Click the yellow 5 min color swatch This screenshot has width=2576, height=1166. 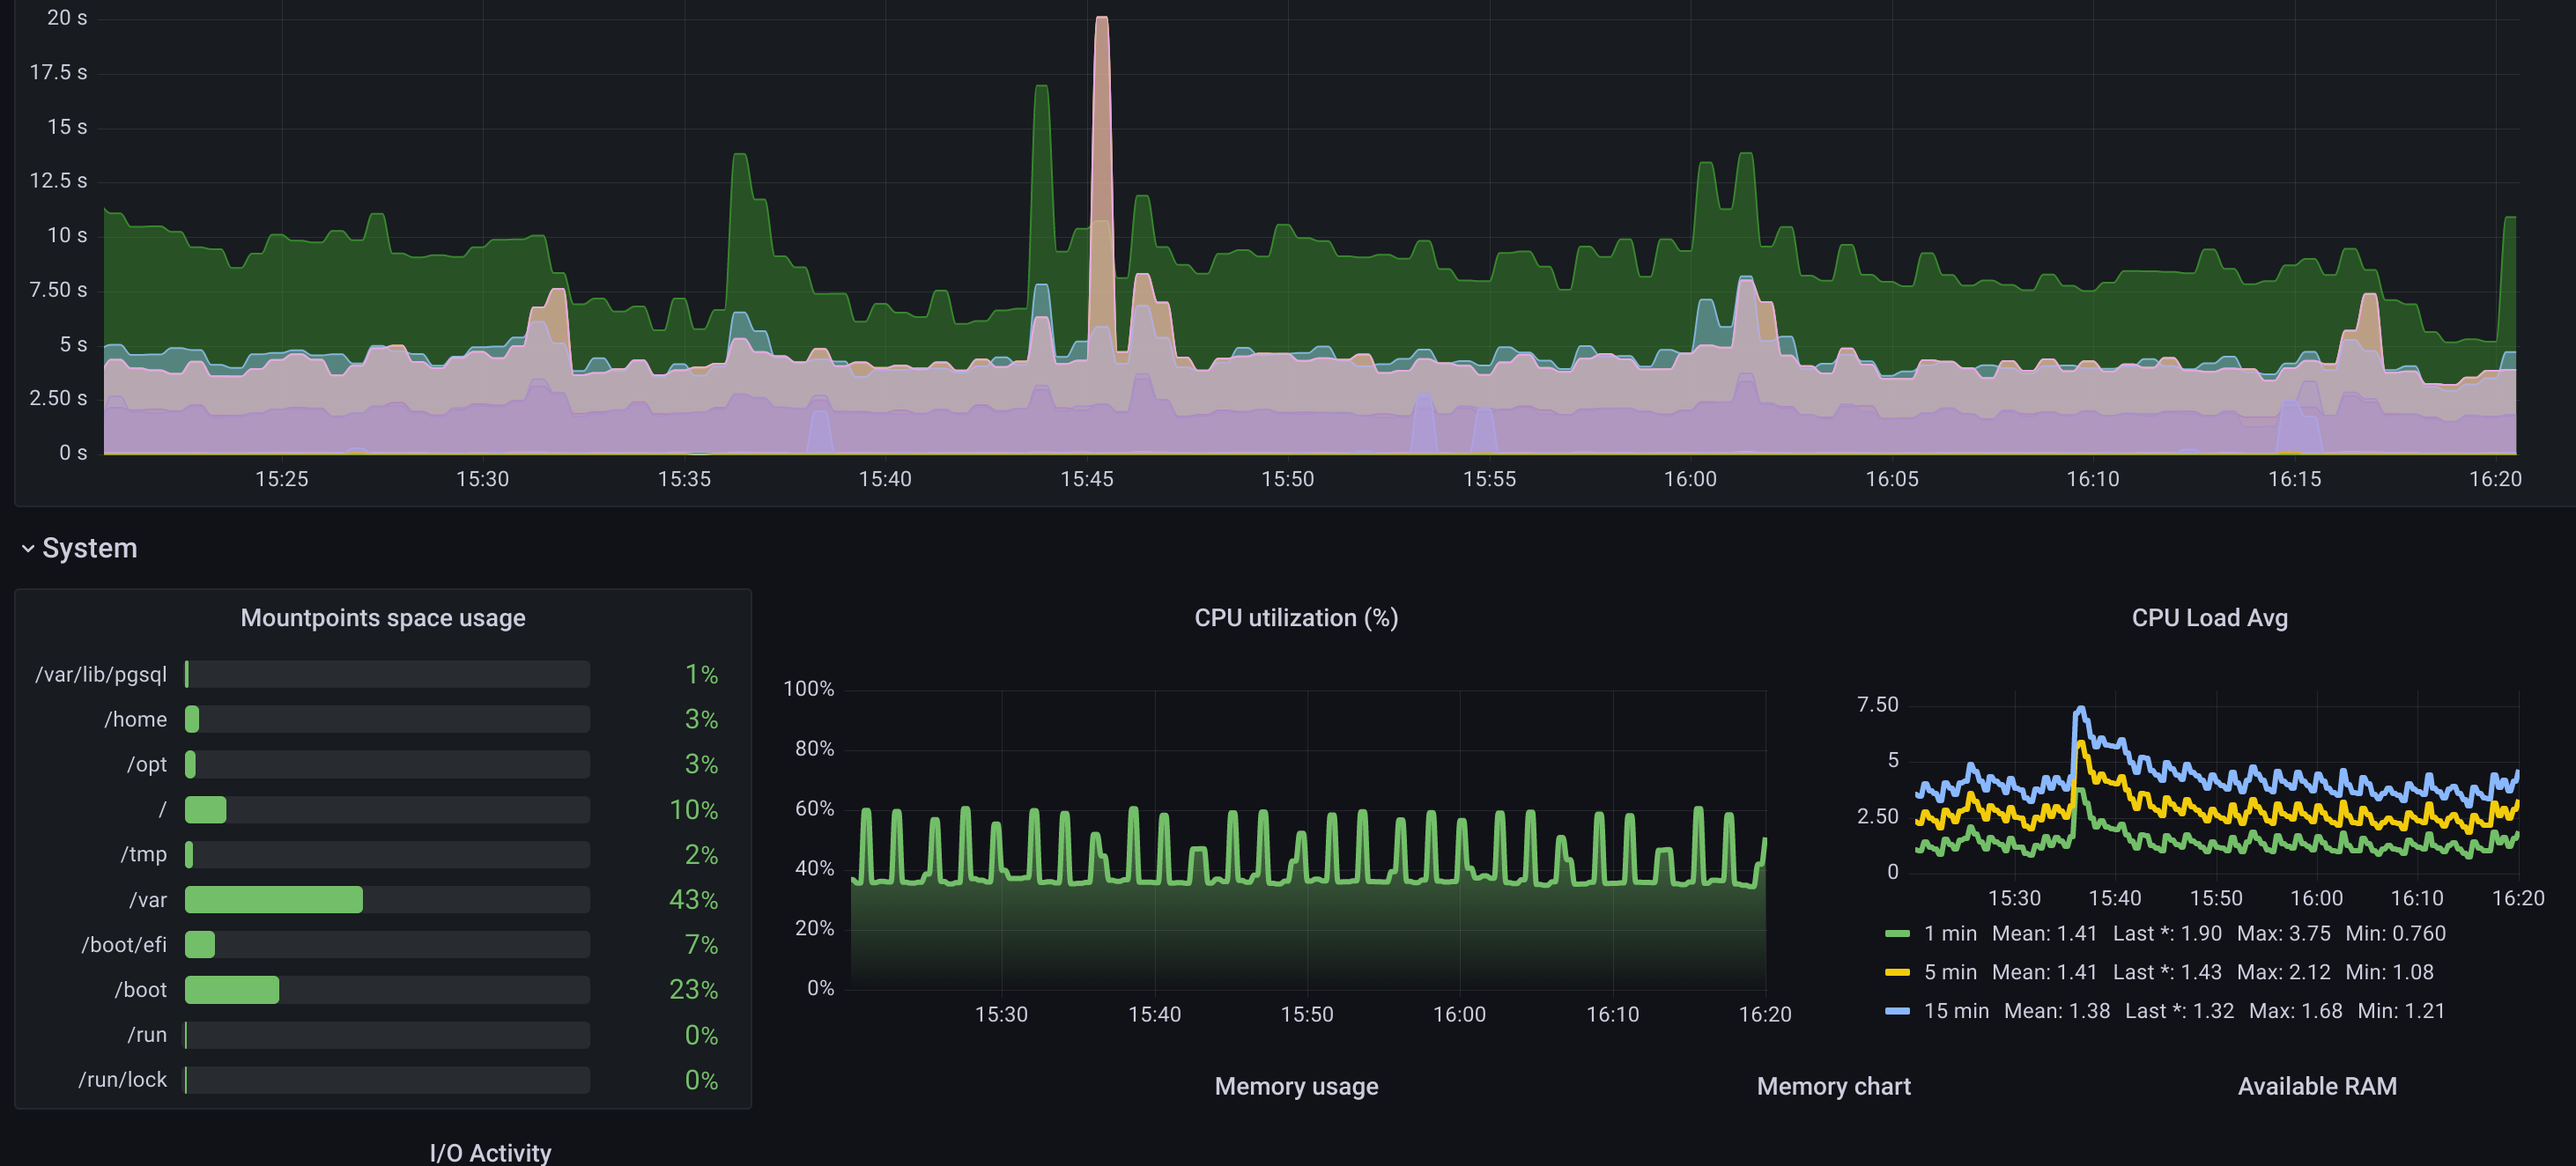coord(1897,973)
